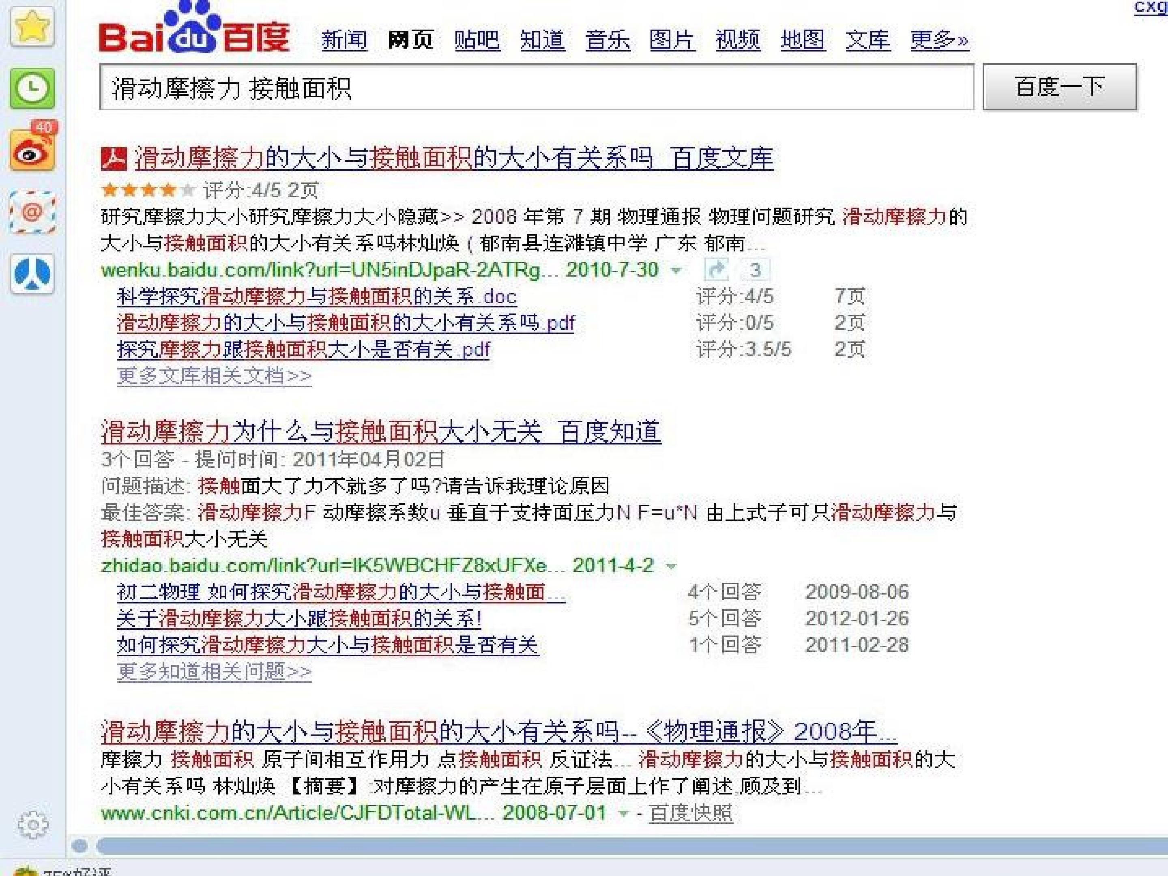Click the date 2009-08-06
This screenshot has width=1168, height=876.
click(x=857, y=592)
